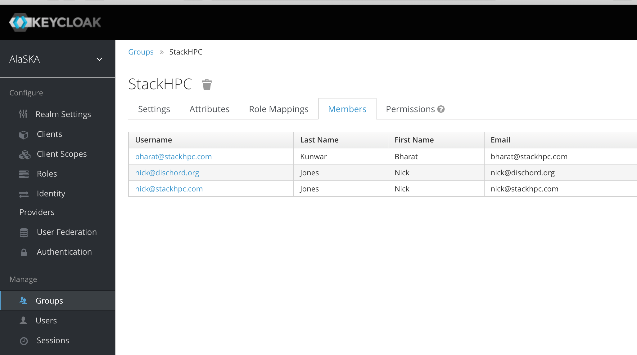Click the Sessions sidebar item
Image resolution: width=637 pixels, height=355 pixels.
52,340
